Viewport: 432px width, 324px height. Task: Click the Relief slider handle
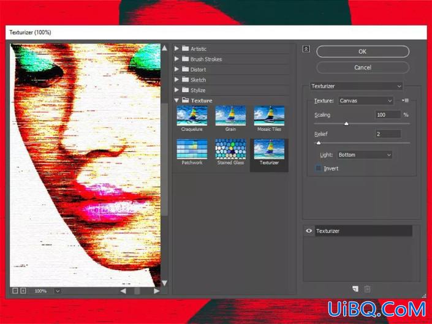319,143
